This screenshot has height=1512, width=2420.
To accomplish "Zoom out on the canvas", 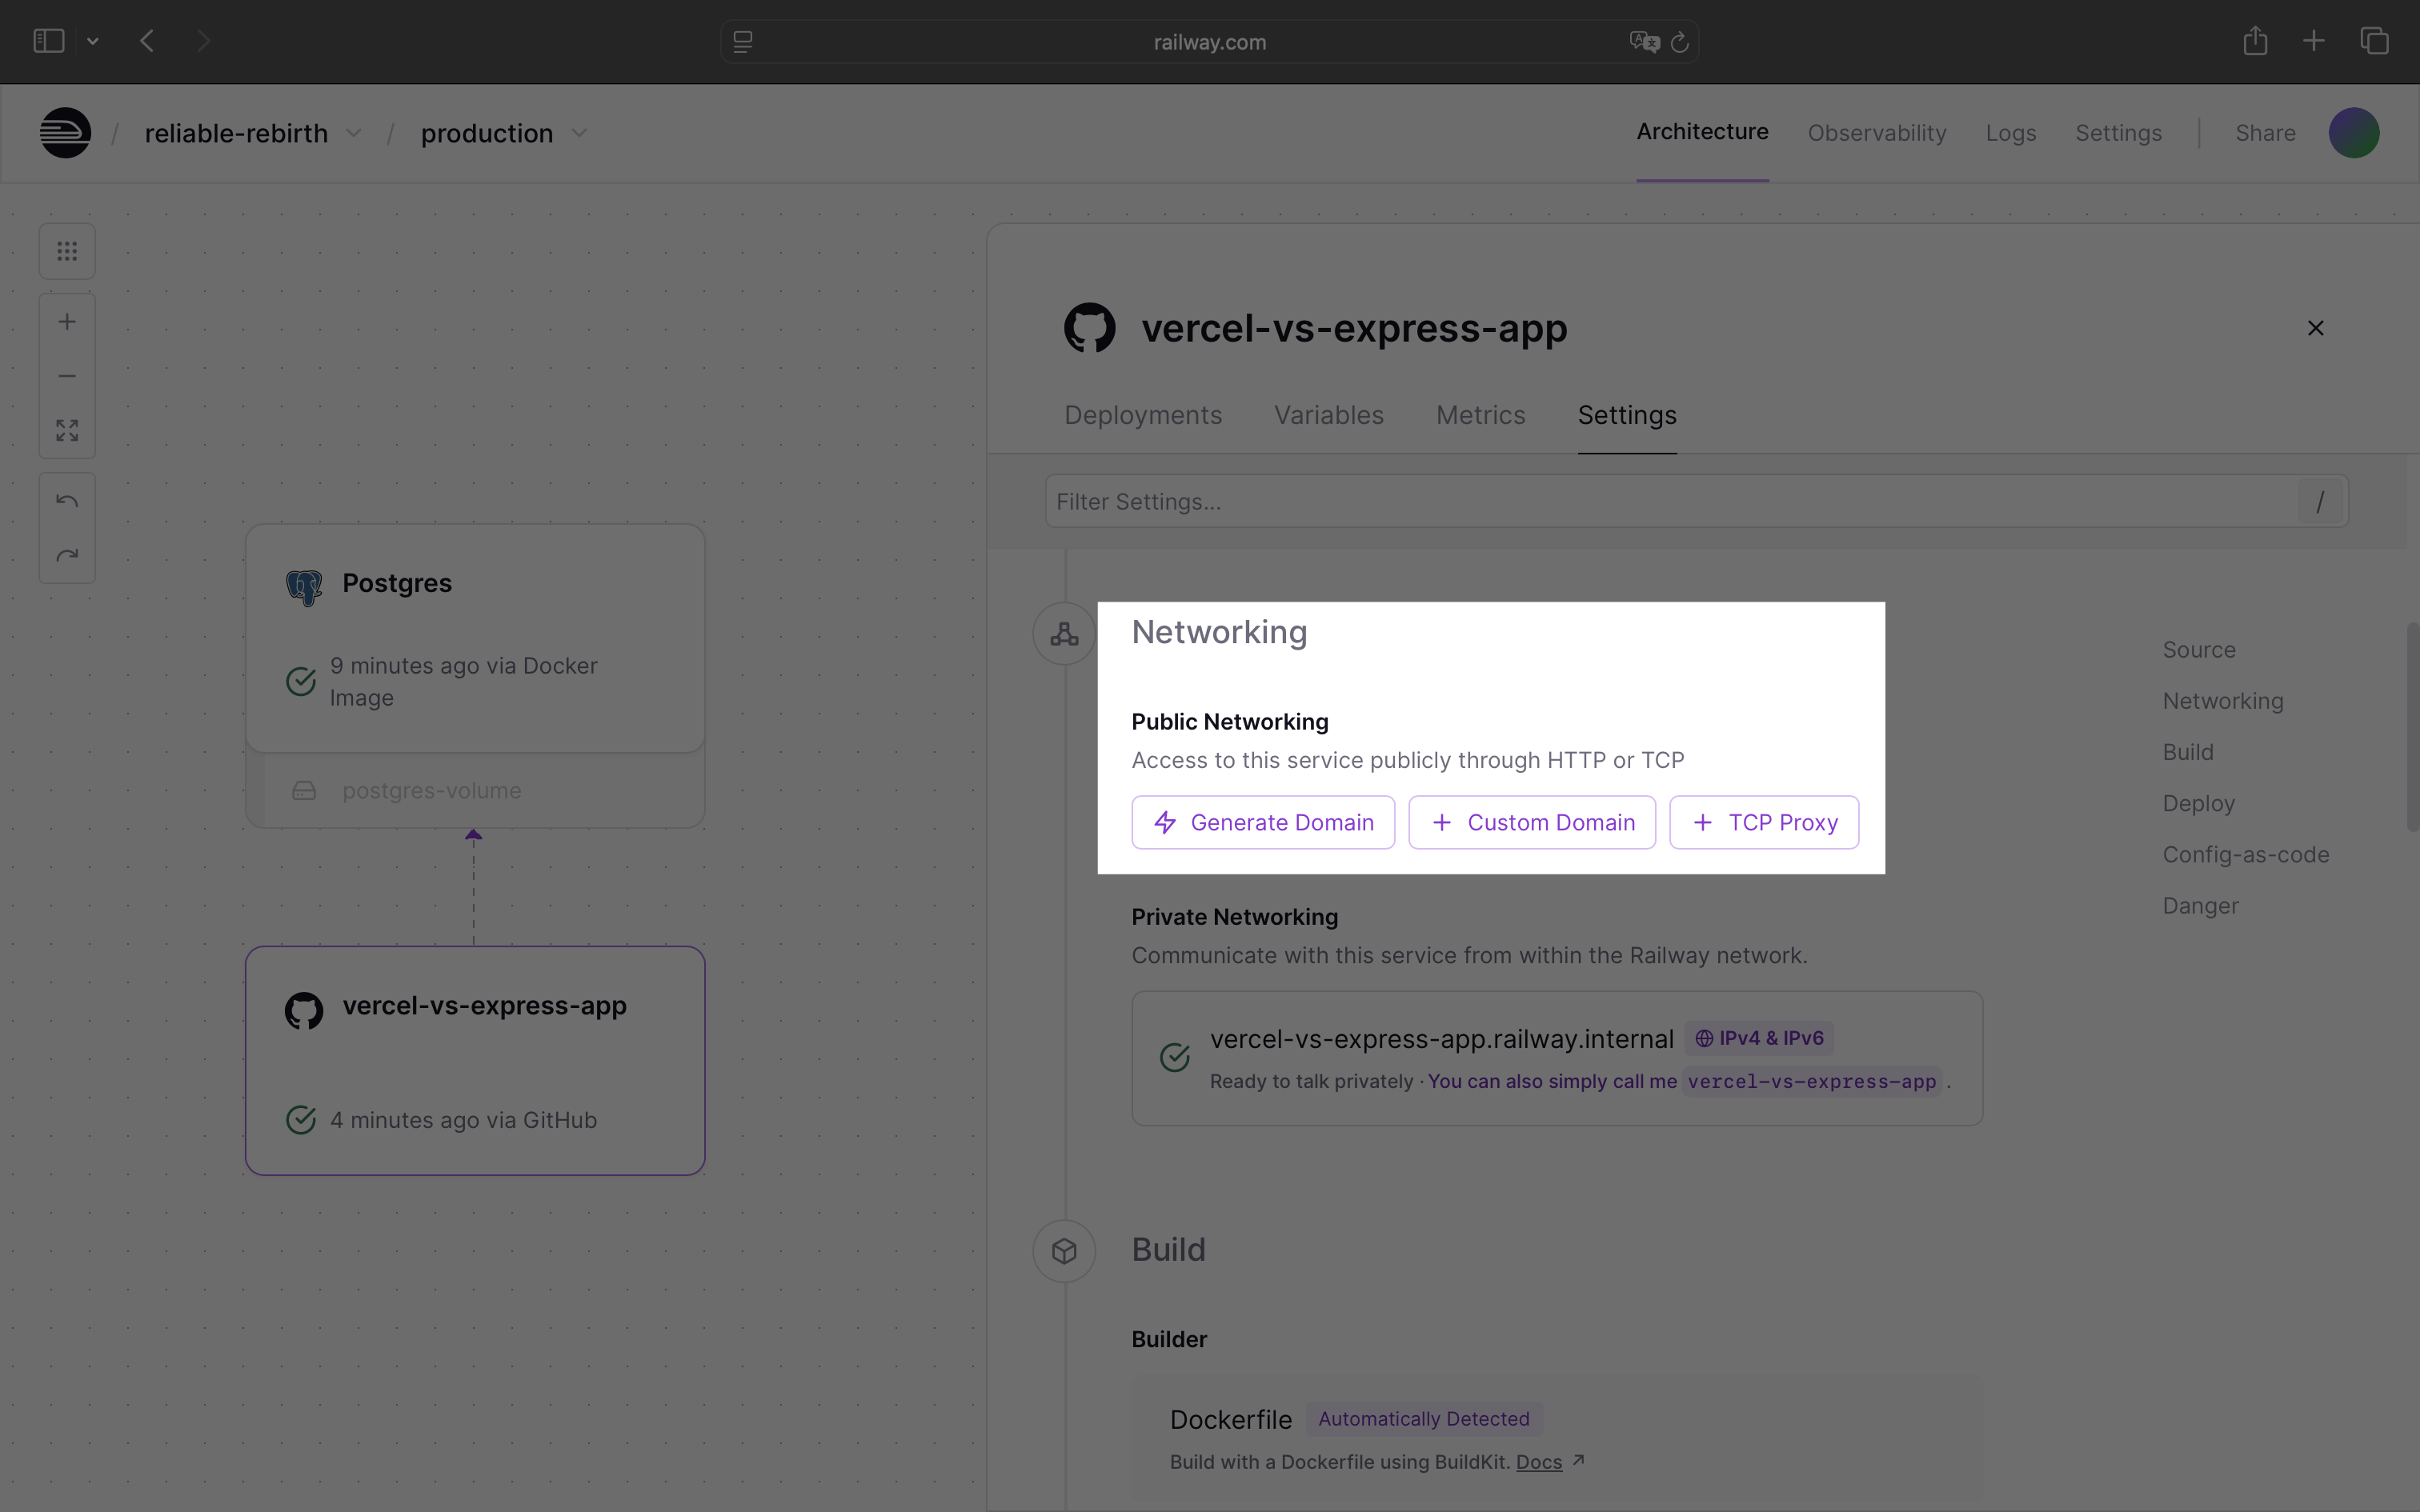I will point(67,376).
